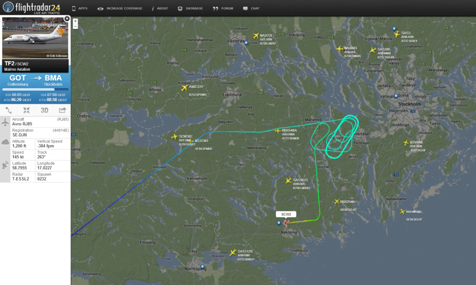Screen dimensions: 476x285
Task: Select the red SCW2 aircraft near Nyköping
Action: point(285,223)
